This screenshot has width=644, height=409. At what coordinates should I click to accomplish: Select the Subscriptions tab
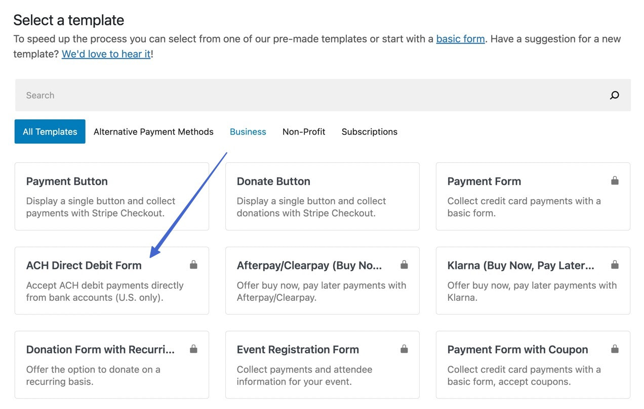click(x=369, y=131)
